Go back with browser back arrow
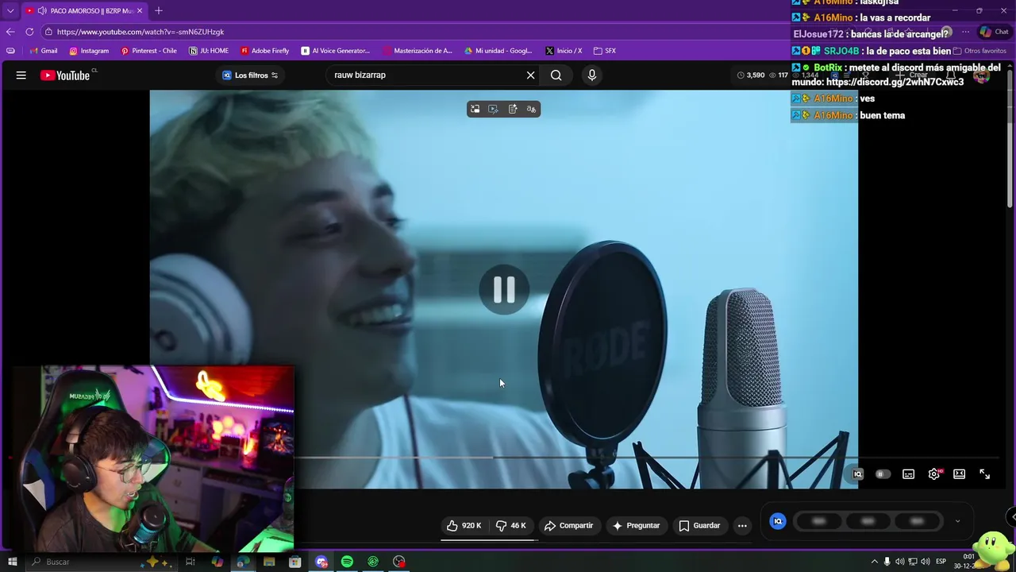1016x572 pixels. [10, 32]
